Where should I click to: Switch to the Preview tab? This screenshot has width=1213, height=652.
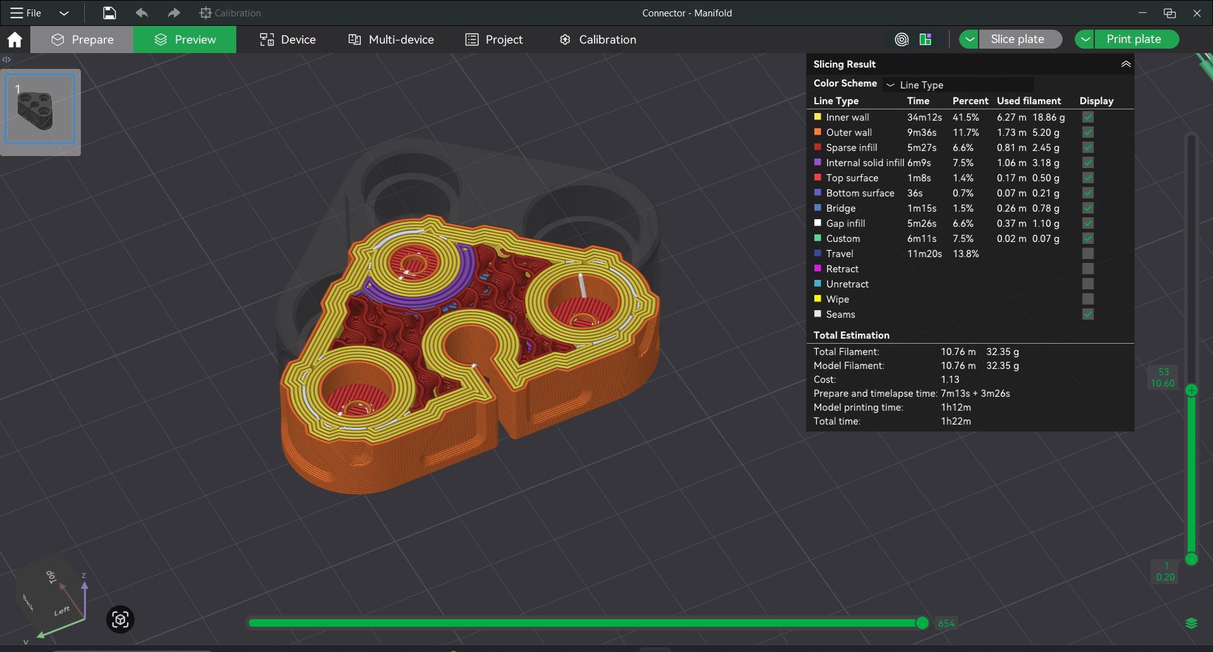click(185, 40)
